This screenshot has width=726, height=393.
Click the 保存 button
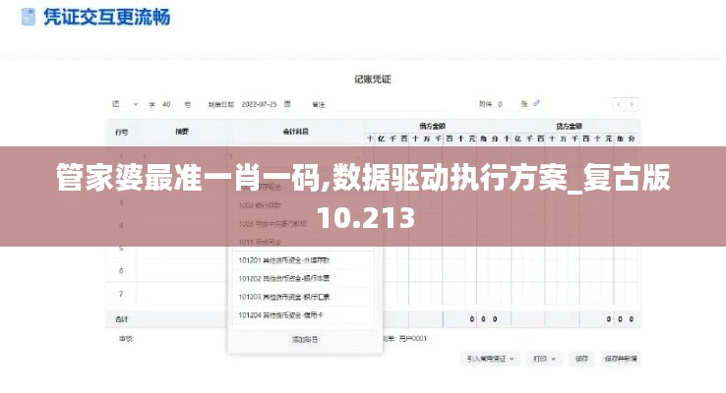point(581,359)
